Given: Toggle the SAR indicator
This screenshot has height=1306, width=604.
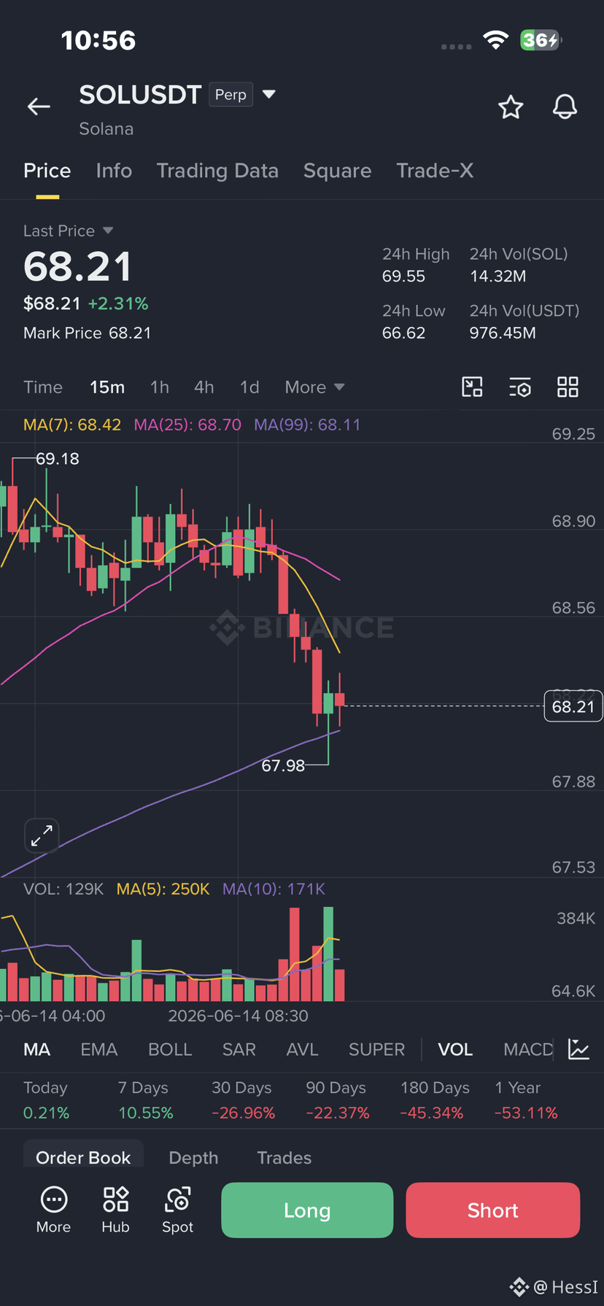Looking at the screenshot, I should click(239, 1049).
